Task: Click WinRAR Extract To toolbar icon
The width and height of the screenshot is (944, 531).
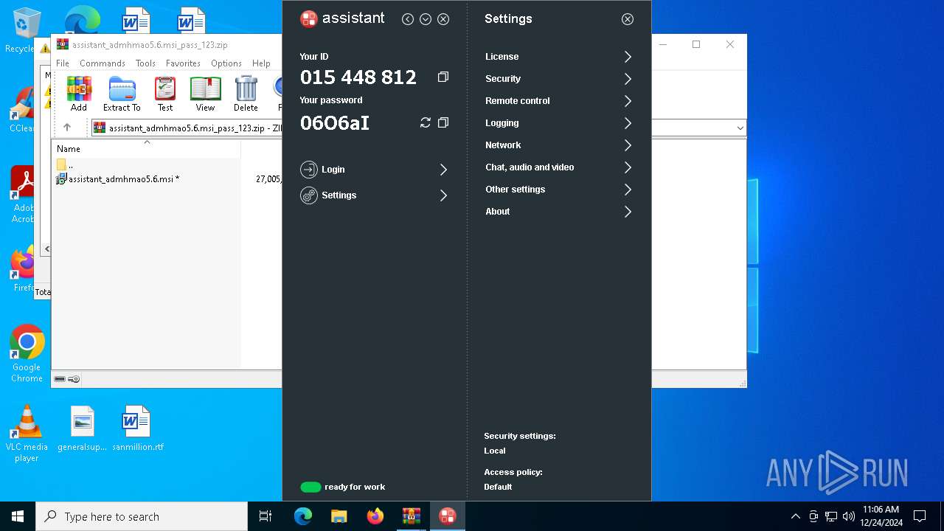Action: 122,94
